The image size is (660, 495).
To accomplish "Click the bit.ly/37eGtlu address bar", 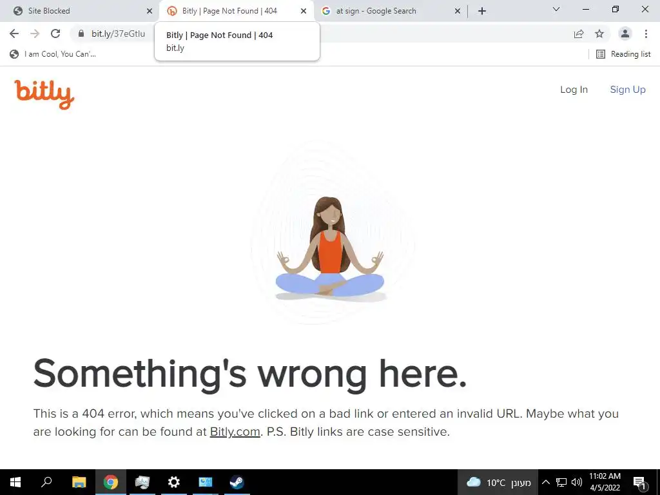I will (x=119, y=34).
